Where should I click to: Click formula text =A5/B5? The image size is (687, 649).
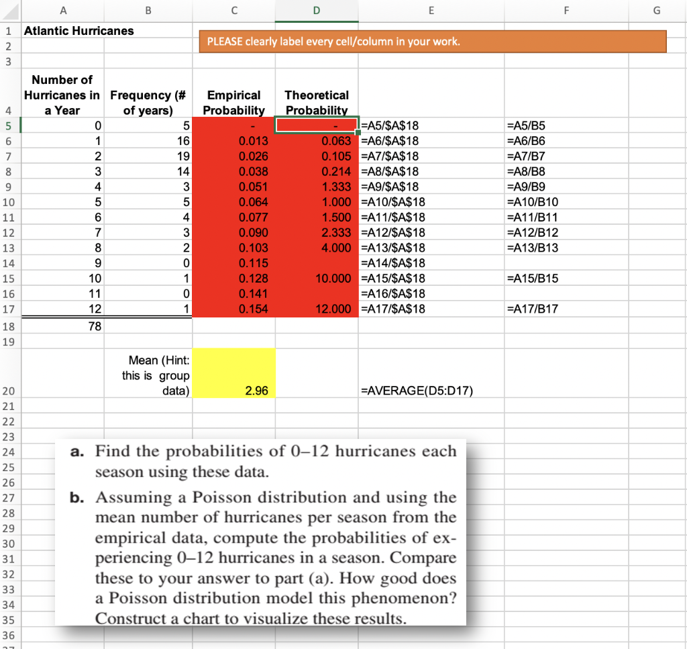526,126
